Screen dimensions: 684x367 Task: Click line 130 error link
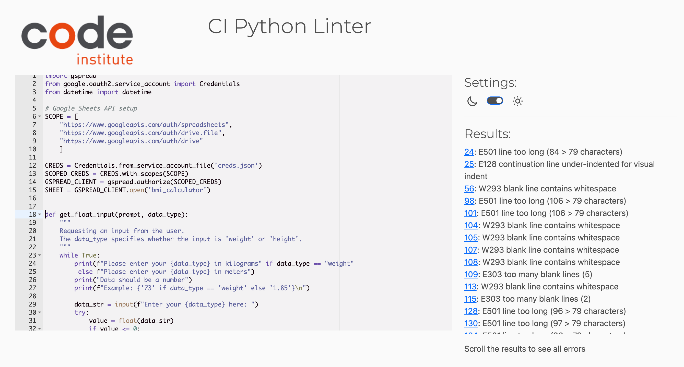471,323
